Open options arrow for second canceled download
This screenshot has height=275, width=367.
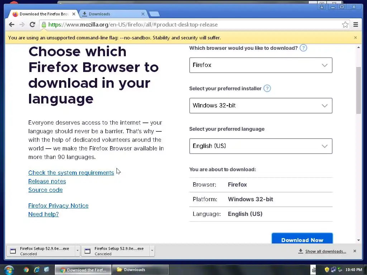tap(152, 251)
